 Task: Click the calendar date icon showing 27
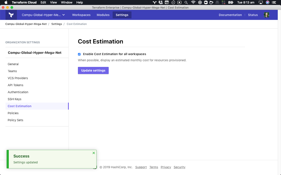167,2
